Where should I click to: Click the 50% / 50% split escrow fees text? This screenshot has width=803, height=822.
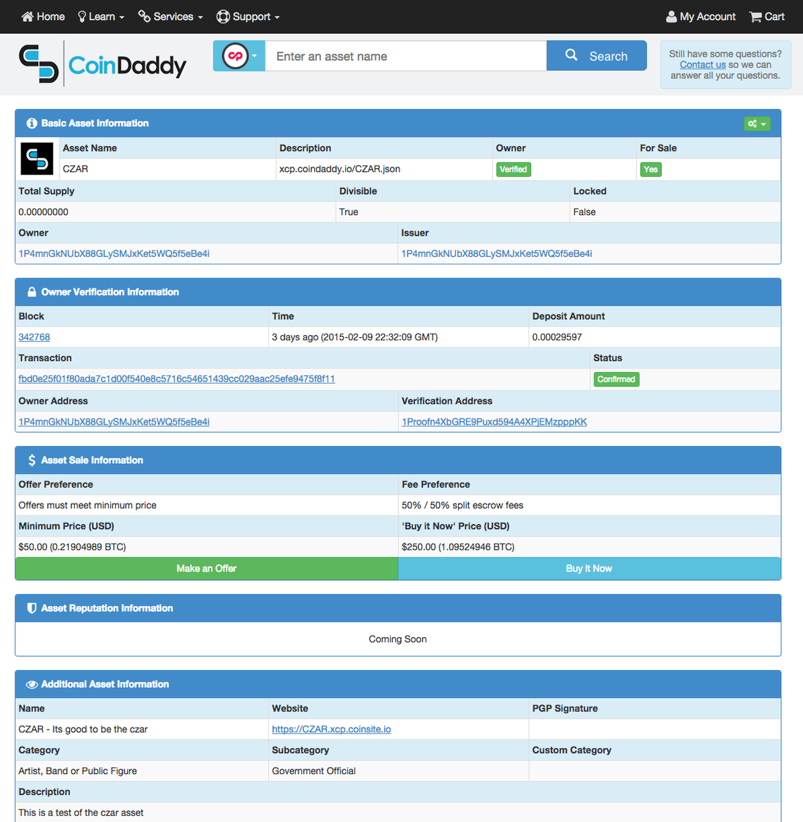463,506
